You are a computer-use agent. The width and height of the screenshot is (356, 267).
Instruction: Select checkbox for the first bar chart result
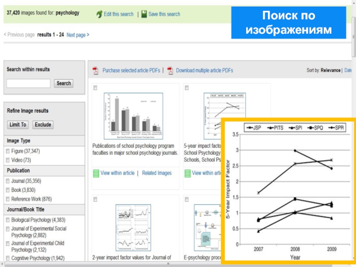pos(95,88)
